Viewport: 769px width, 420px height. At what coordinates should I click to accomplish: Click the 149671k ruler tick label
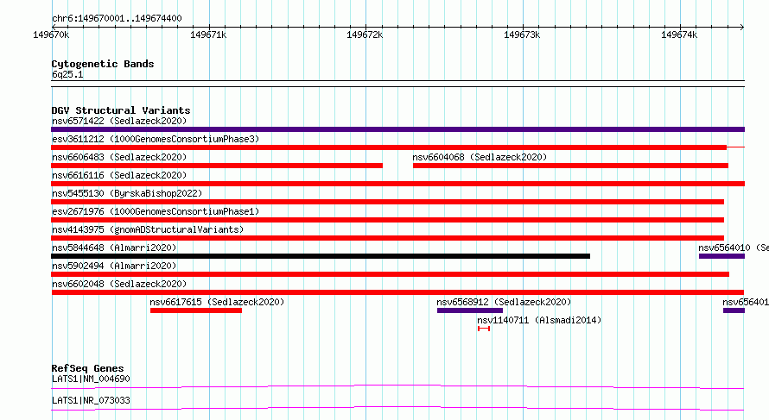pos(208,34)
